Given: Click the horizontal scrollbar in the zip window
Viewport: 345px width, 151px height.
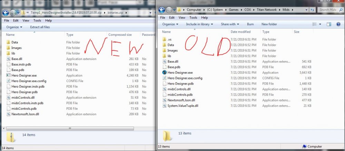Looking at the screenshot, I should 69,128.
